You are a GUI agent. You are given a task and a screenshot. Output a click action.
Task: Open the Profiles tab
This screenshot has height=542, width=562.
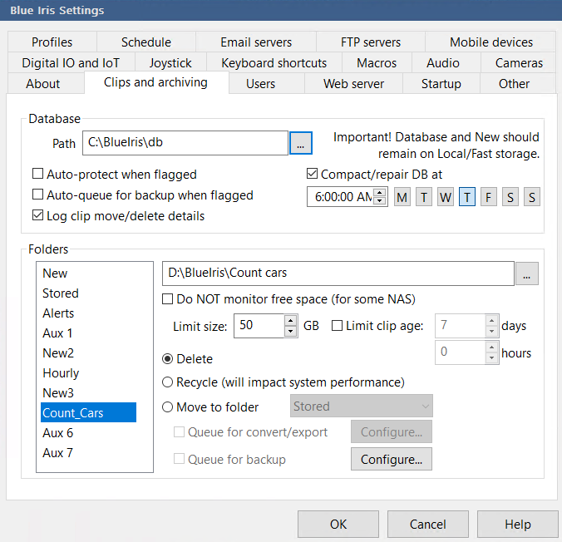(x=52, y=42)
